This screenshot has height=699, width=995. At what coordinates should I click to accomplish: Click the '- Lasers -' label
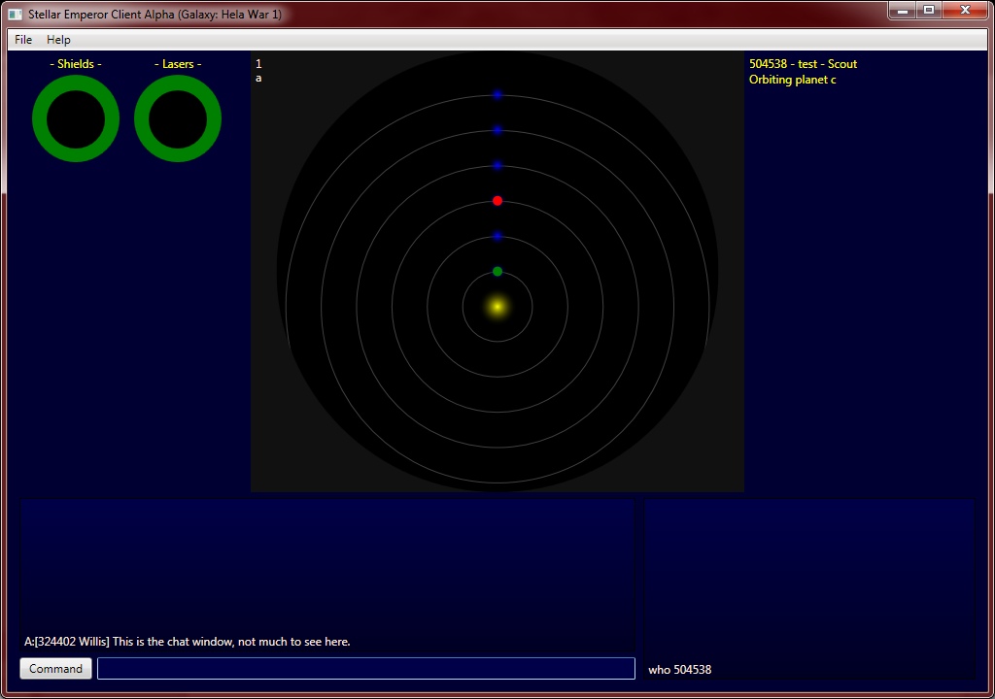[178, 64]
